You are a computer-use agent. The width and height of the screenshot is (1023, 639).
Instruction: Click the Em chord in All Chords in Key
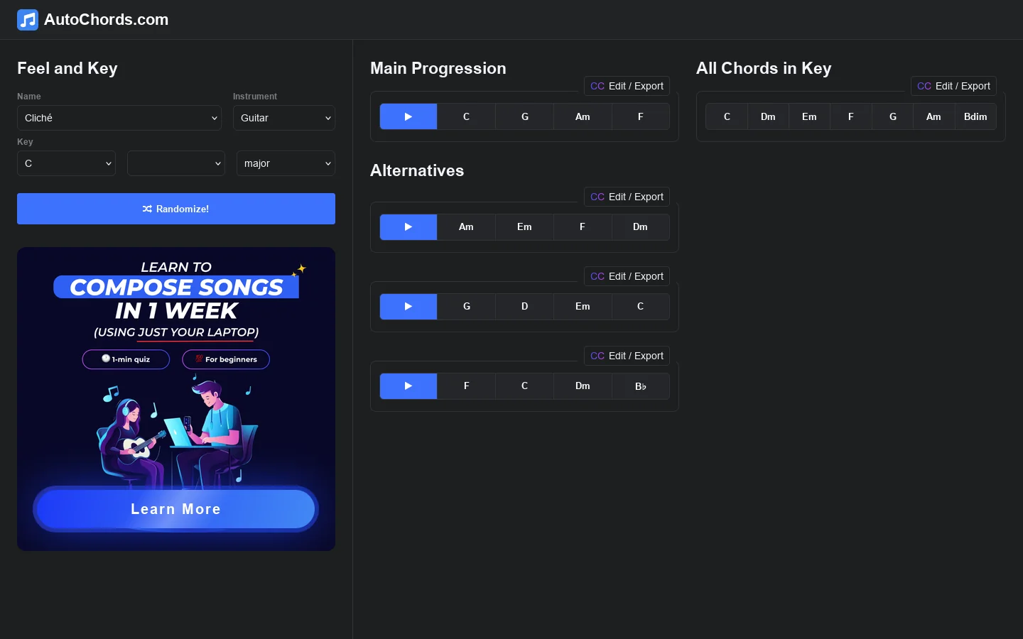click(809, 116)
